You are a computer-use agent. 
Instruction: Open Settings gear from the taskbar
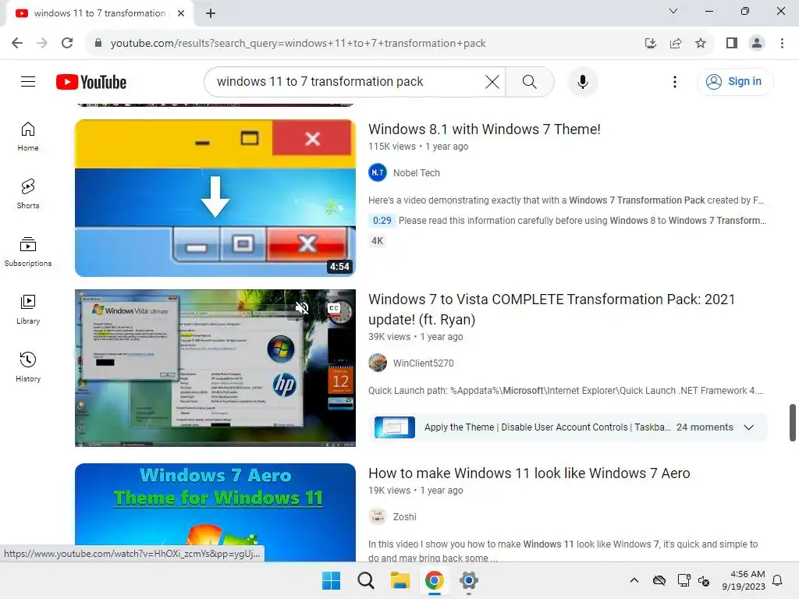(x=468, y=580)
